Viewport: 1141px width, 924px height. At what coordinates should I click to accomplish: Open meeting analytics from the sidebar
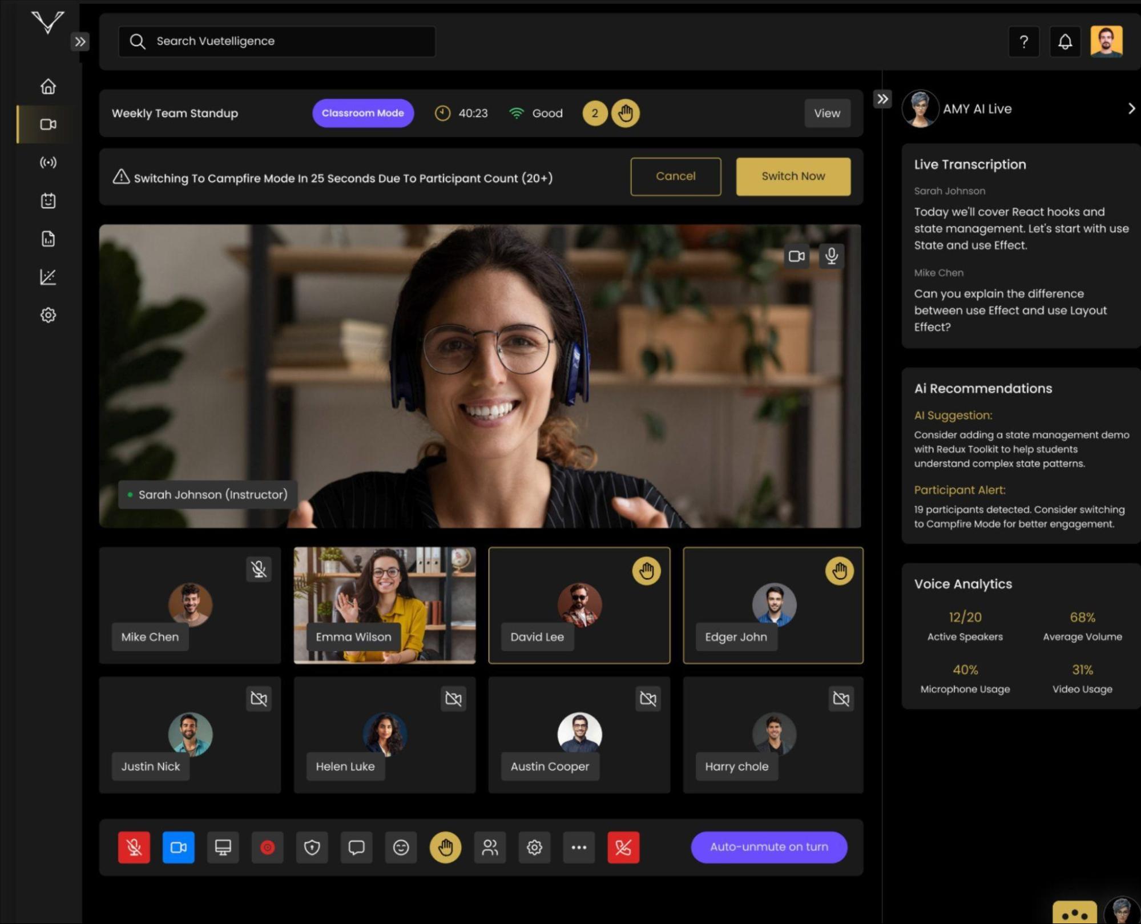coord(49,277)
